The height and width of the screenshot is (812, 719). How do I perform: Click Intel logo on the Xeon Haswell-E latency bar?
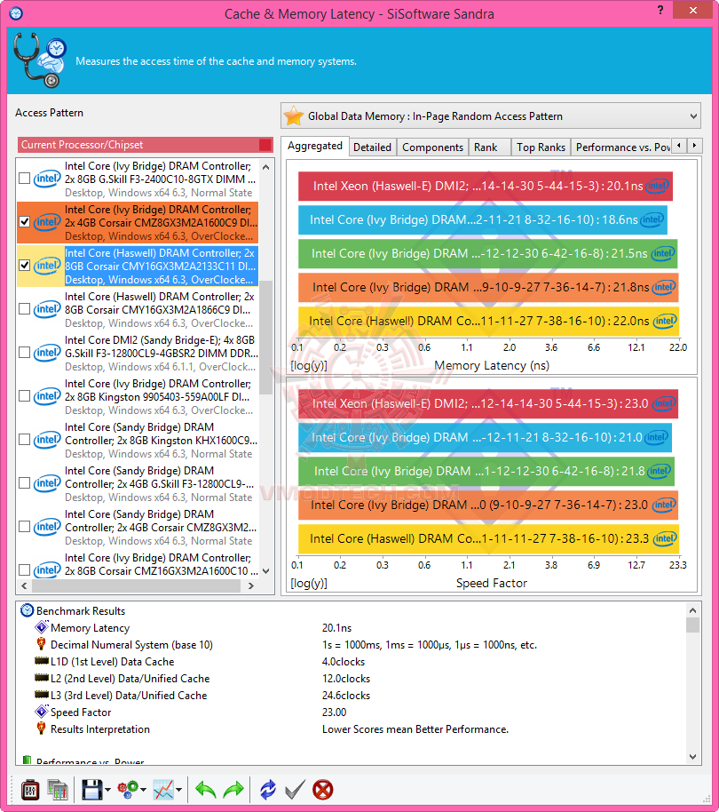[657, 186]
